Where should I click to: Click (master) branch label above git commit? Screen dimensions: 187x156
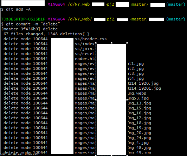click(175, 19)
